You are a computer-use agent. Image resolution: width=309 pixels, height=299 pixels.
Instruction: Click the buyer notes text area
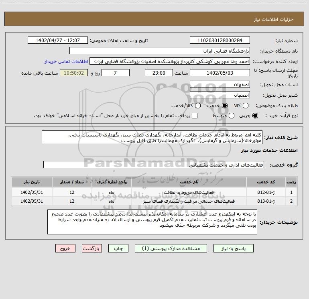[x=152, y=222]
